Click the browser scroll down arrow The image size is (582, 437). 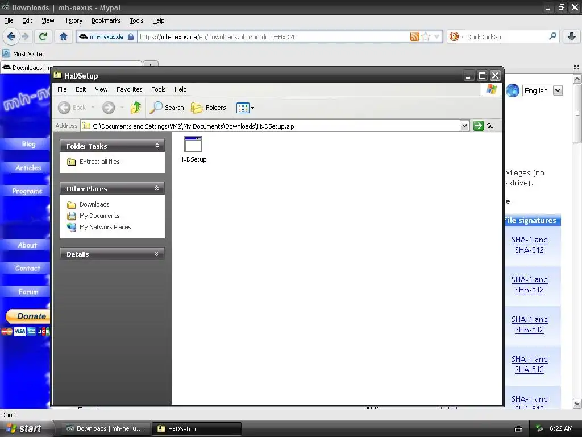pos(577,404)
